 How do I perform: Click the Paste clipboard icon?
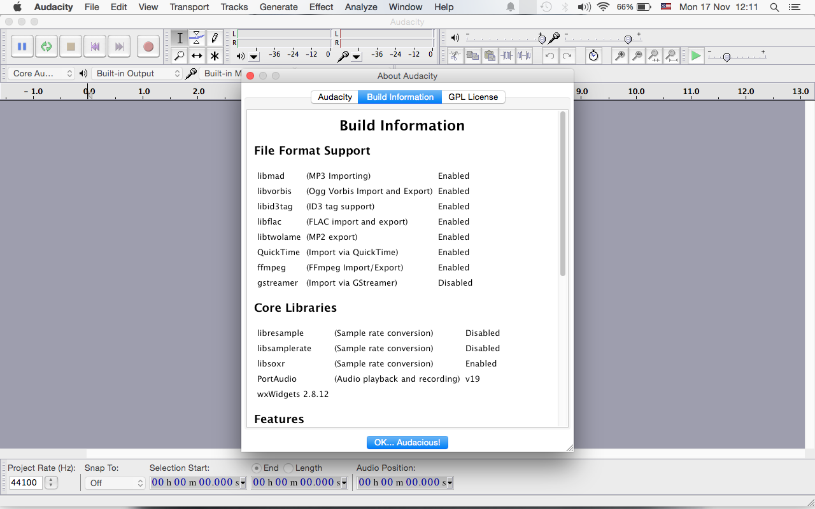pyautogui.click(x=490, y=55)
